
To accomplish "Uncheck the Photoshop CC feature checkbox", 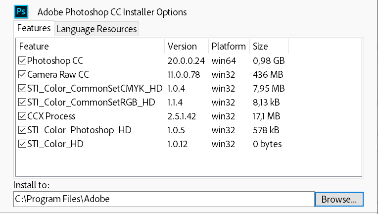I will pyautogui.click(x=22, y=60).
